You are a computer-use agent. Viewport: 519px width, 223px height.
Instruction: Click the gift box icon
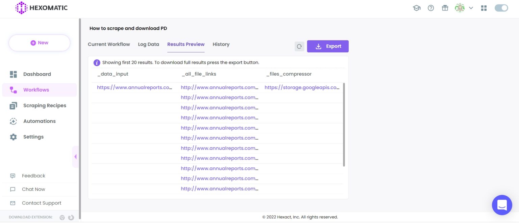445,8
